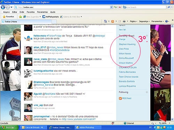The image size is (174, 130).
Task: Open the Ajuda menu
Action: pos(53,12)
